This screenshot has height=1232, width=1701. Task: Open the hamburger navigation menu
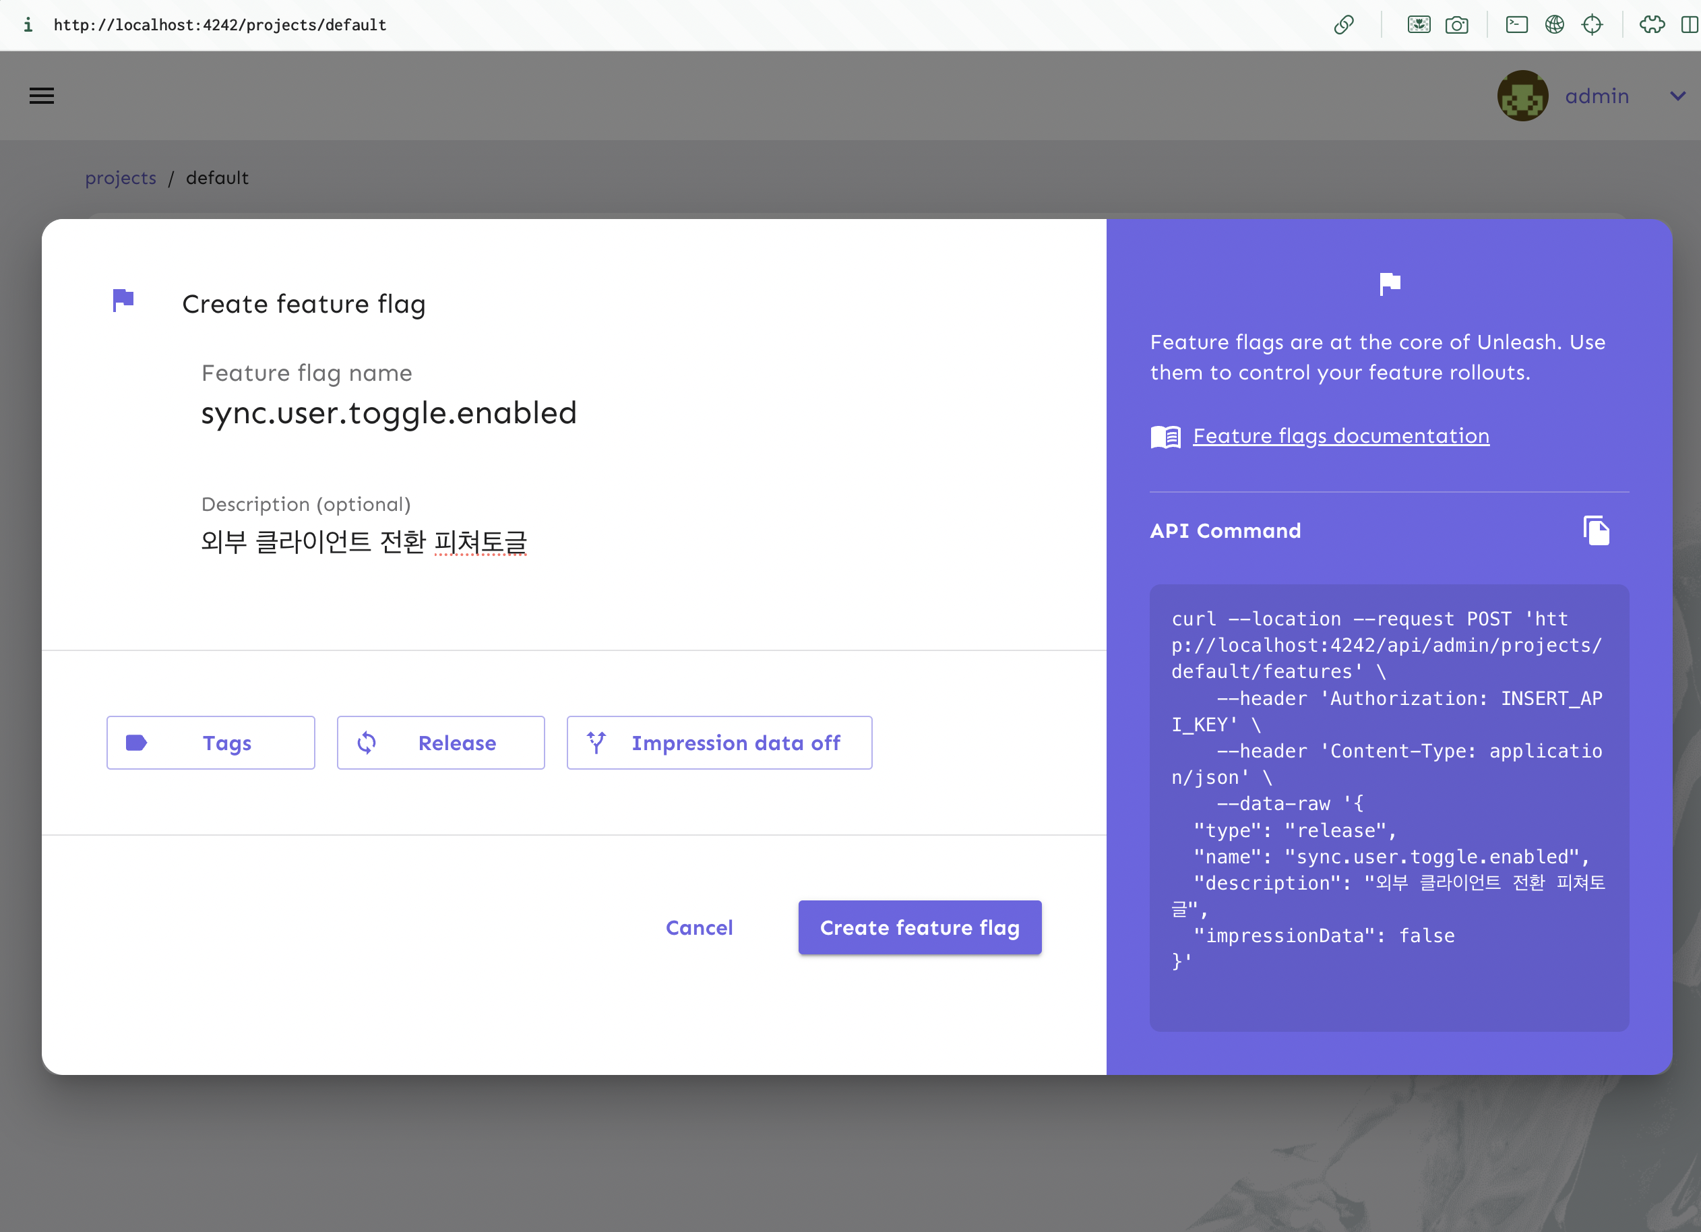click(x=42, y=96)
